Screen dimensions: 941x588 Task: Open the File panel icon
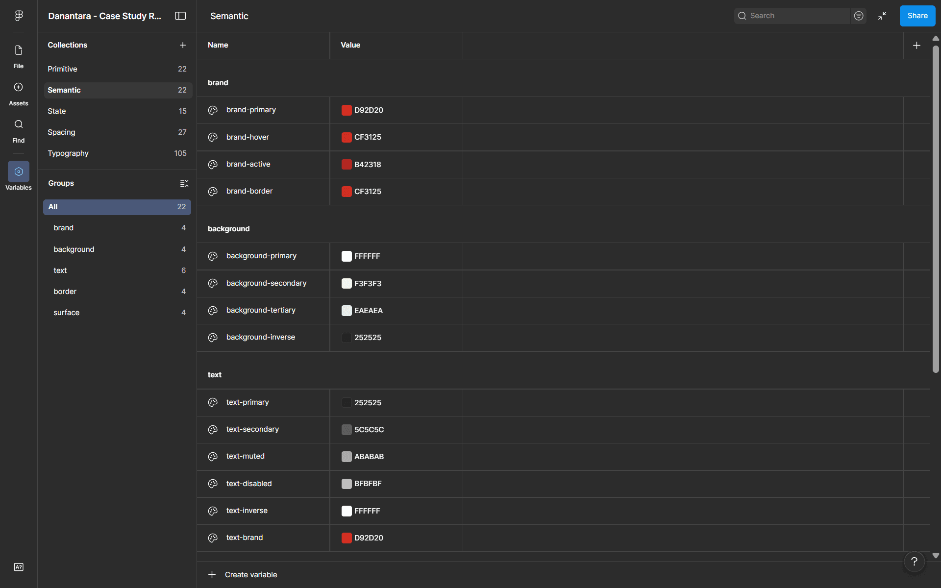click(19, 50)
